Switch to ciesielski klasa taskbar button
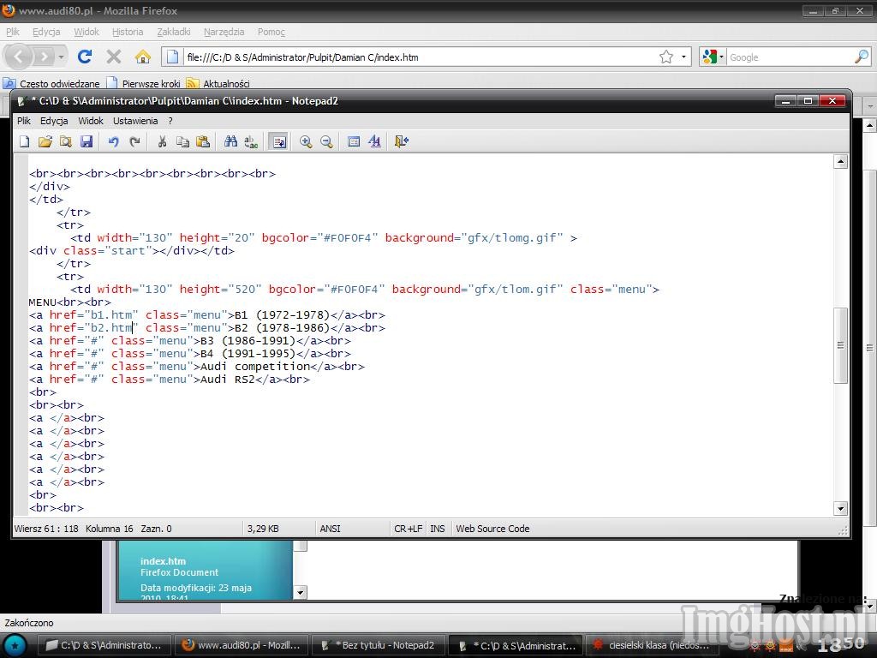Image resolution: width=877 pixels, height=658 pixels. coord(650,645)
